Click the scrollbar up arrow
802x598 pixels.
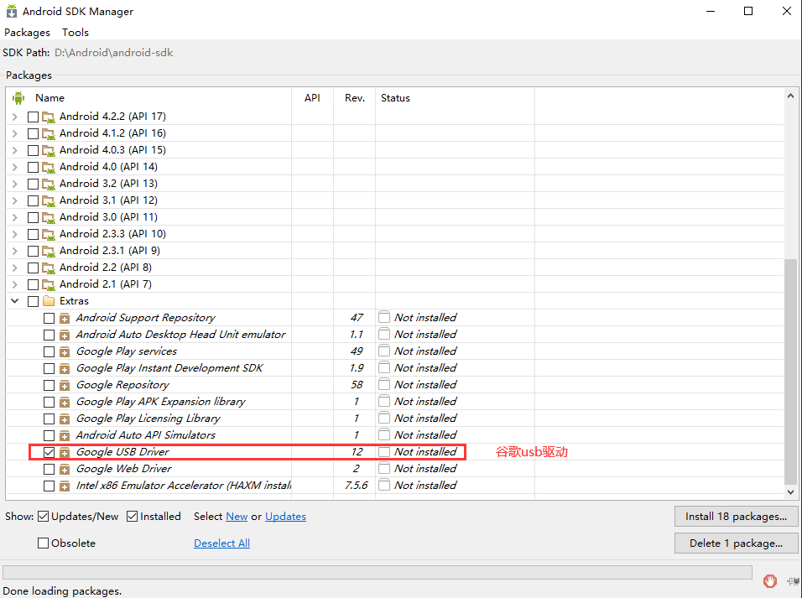point(790,96)
